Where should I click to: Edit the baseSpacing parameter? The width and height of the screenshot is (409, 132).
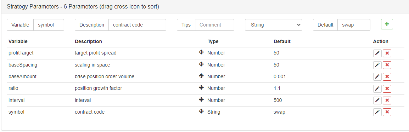377,65
